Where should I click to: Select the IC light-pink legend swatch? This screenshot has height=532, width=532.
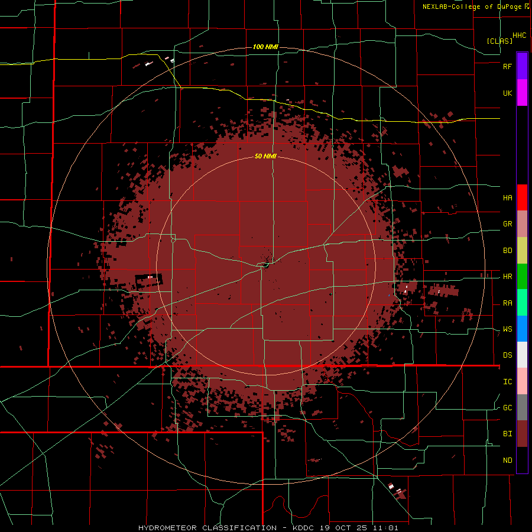(x=522, y=381)
